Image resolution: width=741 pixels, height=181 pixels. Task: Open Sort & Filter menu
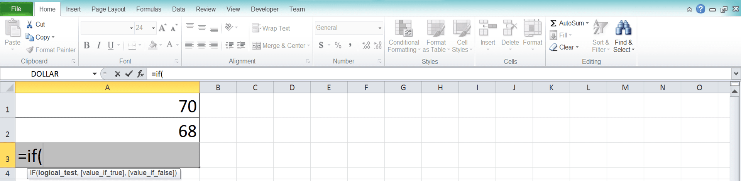[x=601, y=36]
